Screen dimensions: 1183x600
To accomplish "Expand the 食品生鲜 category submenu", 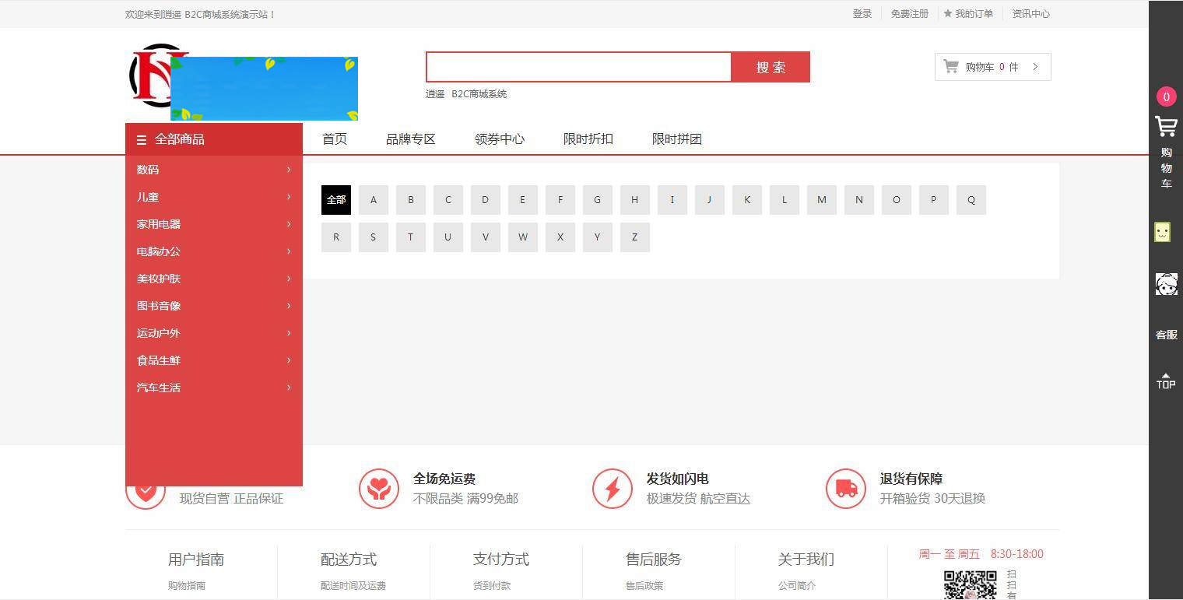I will [x=214, y=360].
